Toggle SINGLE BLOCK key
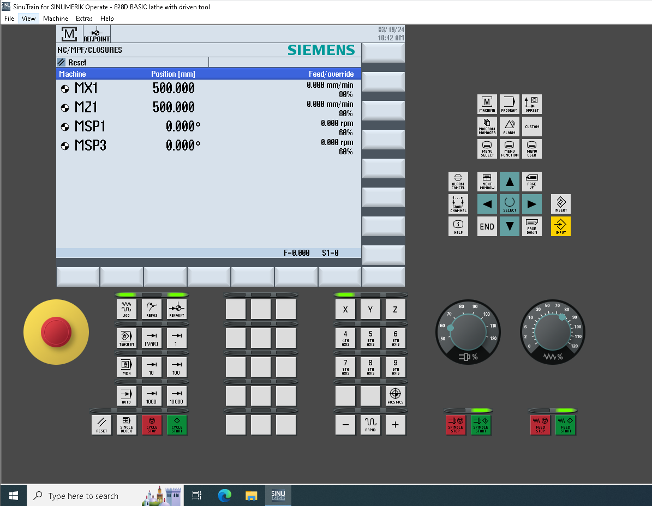 tap(127, 425)
